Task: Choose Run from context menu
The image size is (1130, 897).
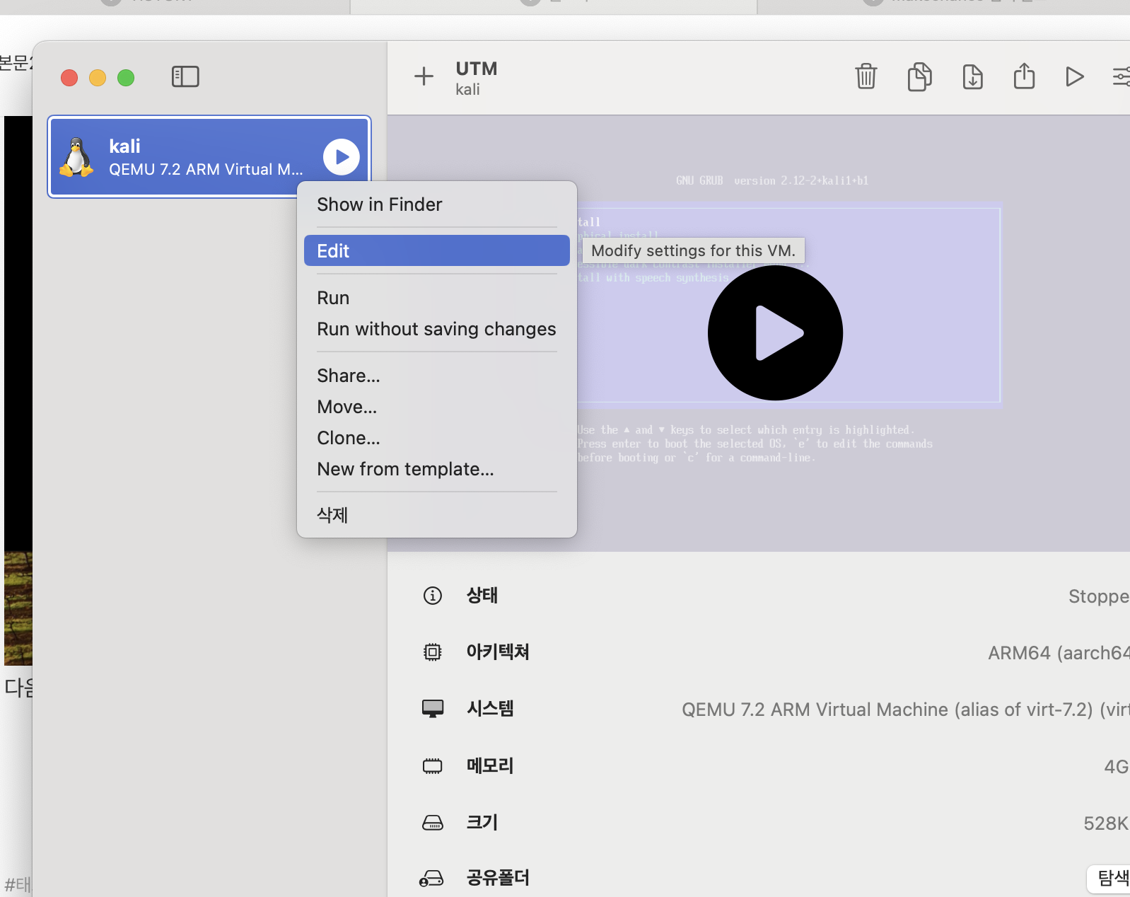Action: pos(436,298)
